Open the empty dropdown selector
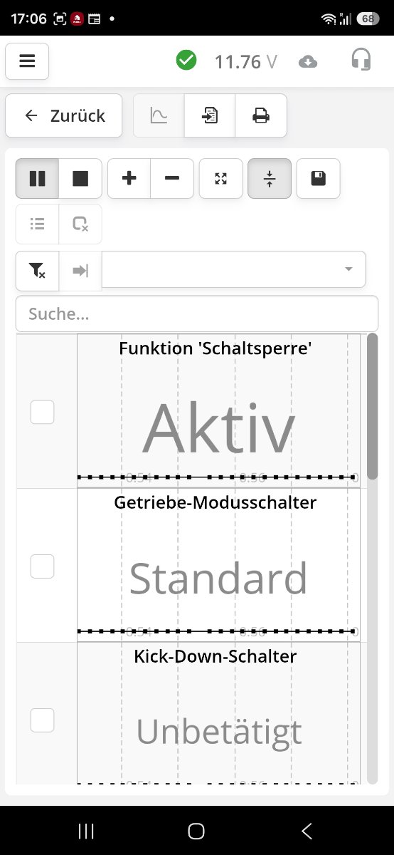Viewport: 394px width, 855px height. [234, 269]
